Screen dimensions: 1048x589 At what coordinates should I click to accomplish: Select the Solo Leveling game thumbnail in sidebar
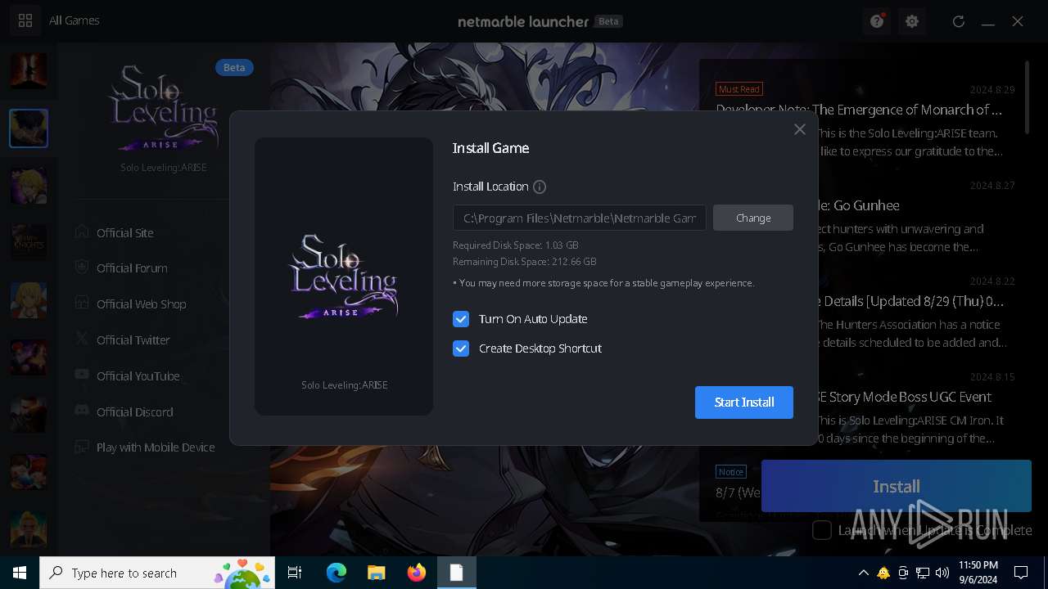29,128
